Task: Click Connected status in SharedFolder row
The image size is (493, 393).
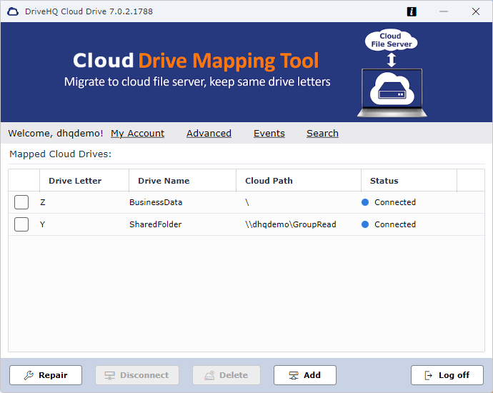Action: [395, 224]
